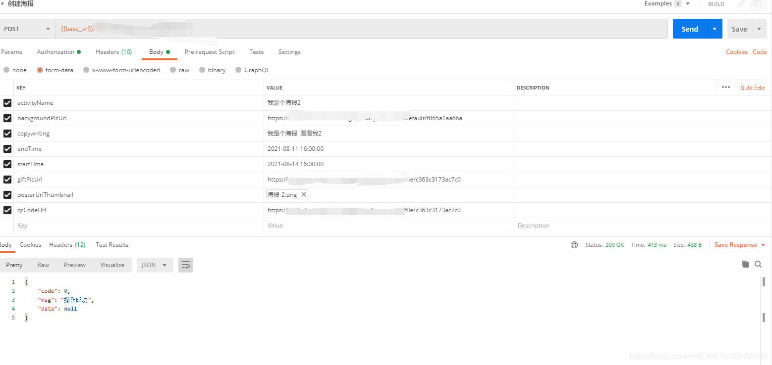Screen dimensions: 772x365
Task: Open the three-dots column options menu
Action: (726, 87)
